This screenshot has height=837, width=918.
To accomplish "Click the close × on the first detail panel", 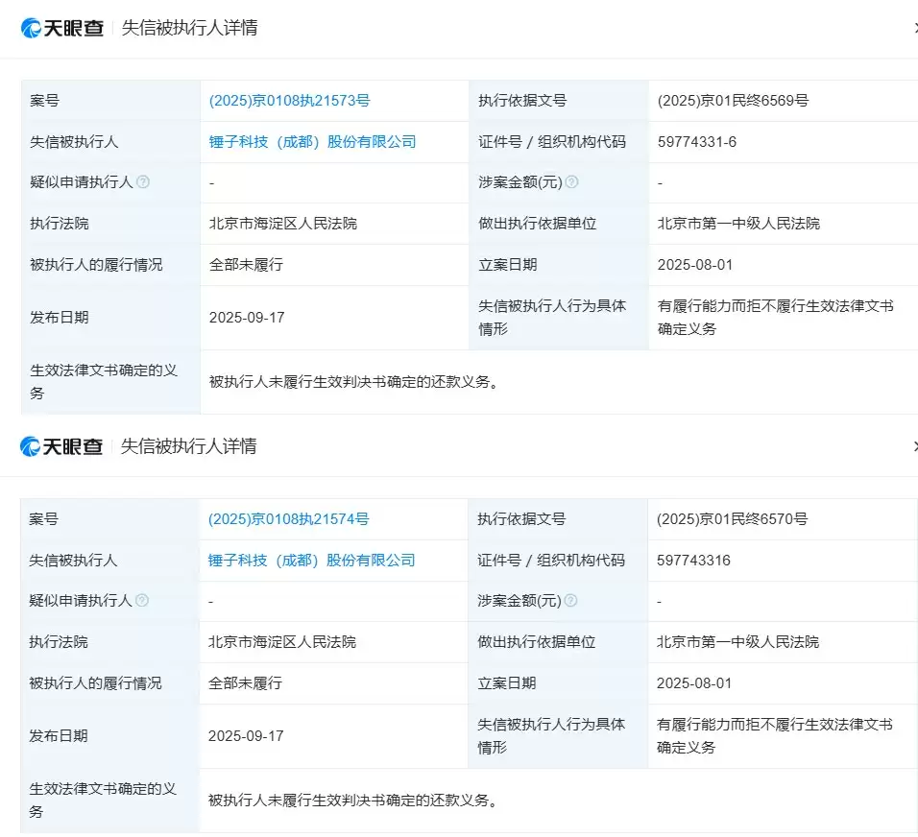I will coord(913,29).
